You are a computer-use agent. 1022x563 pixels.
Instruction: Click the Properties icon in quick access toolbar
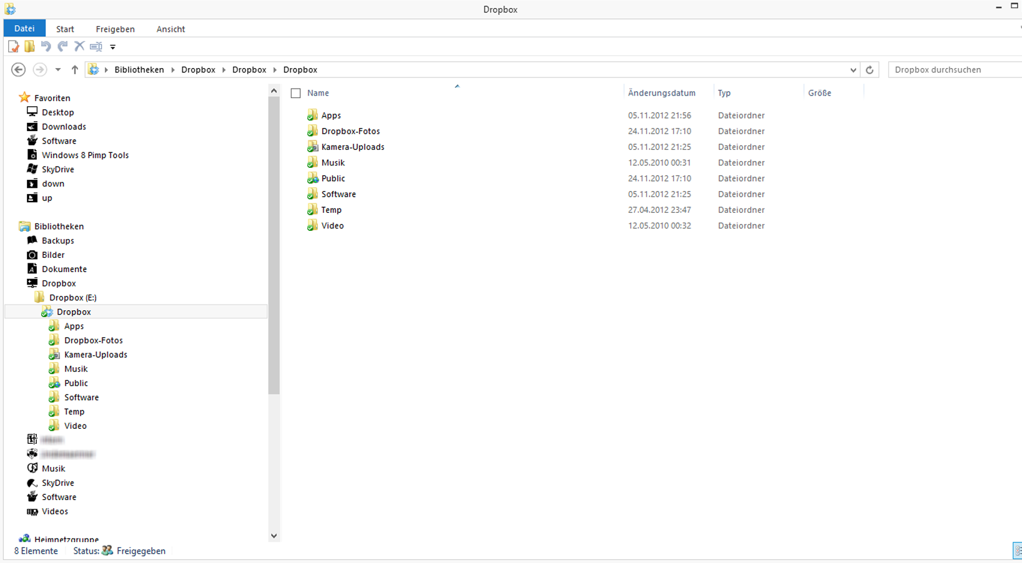(x=13, y=47)
